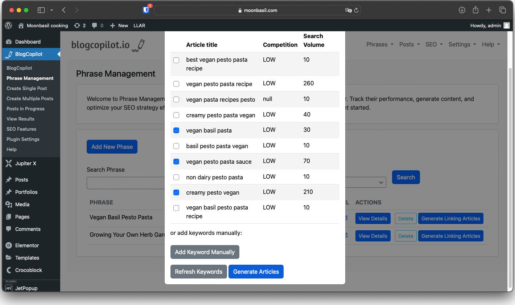Open the filter select beside Search button
515x305 pixels.
click(366, 182)
